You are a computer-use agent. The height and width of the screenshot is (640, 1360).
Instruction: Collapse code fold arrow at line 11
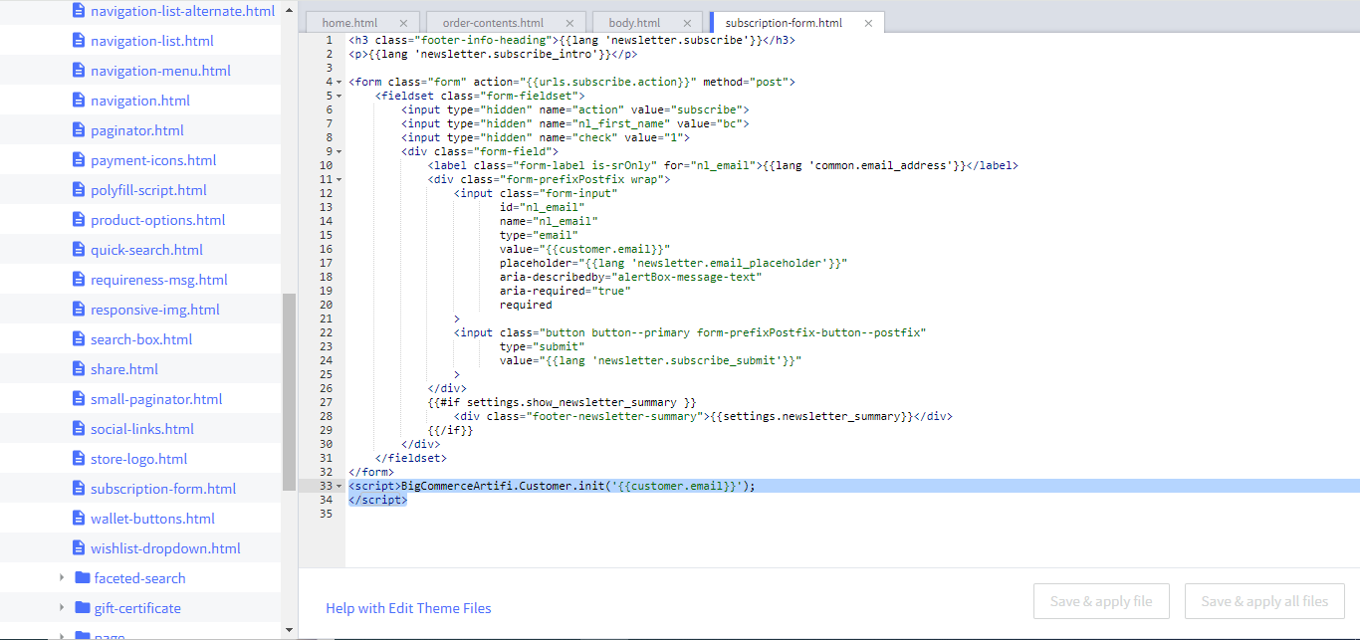(x=340, y=179)
